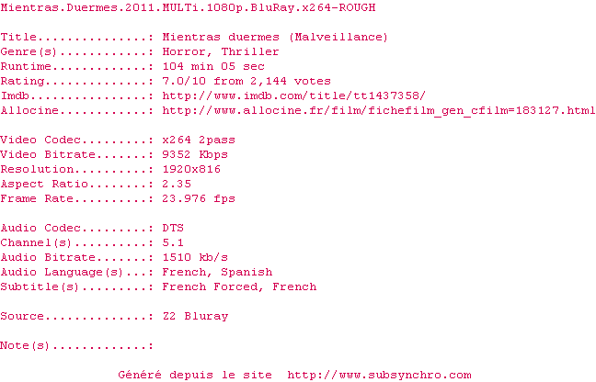Click the Video Codec x264 2pass value
This screenshot has height=382, width=596.
coord(199,140)
